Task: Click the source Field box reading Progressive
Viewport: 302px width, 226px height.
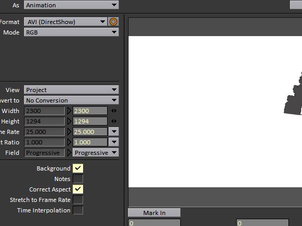Action: 44,153
